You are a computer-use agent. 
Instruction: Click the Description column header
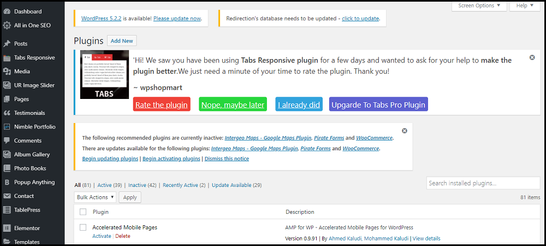click(300, 212)
